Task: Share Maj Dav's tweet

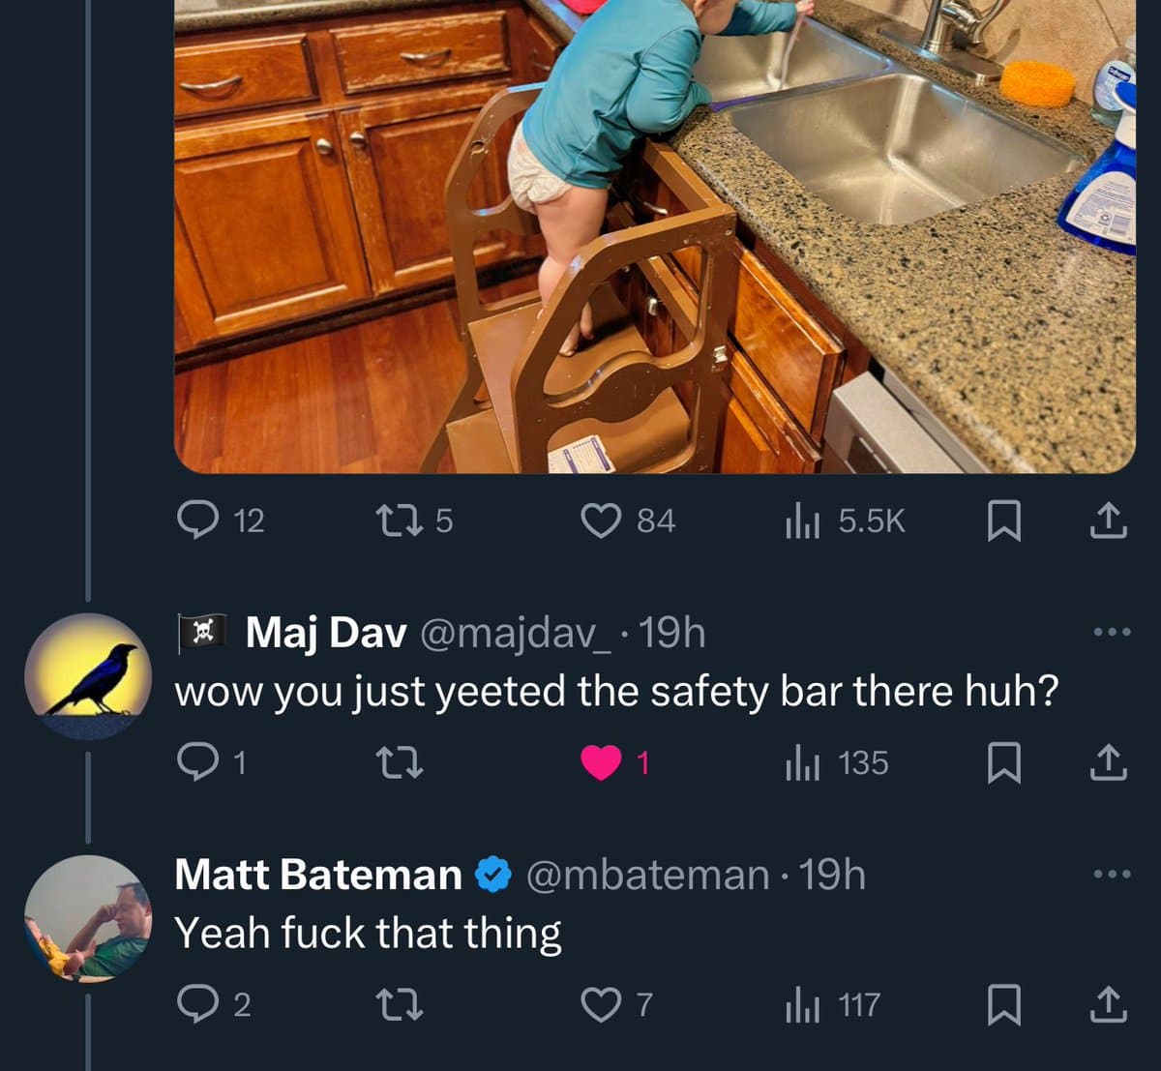Action: click(1109, 763)
